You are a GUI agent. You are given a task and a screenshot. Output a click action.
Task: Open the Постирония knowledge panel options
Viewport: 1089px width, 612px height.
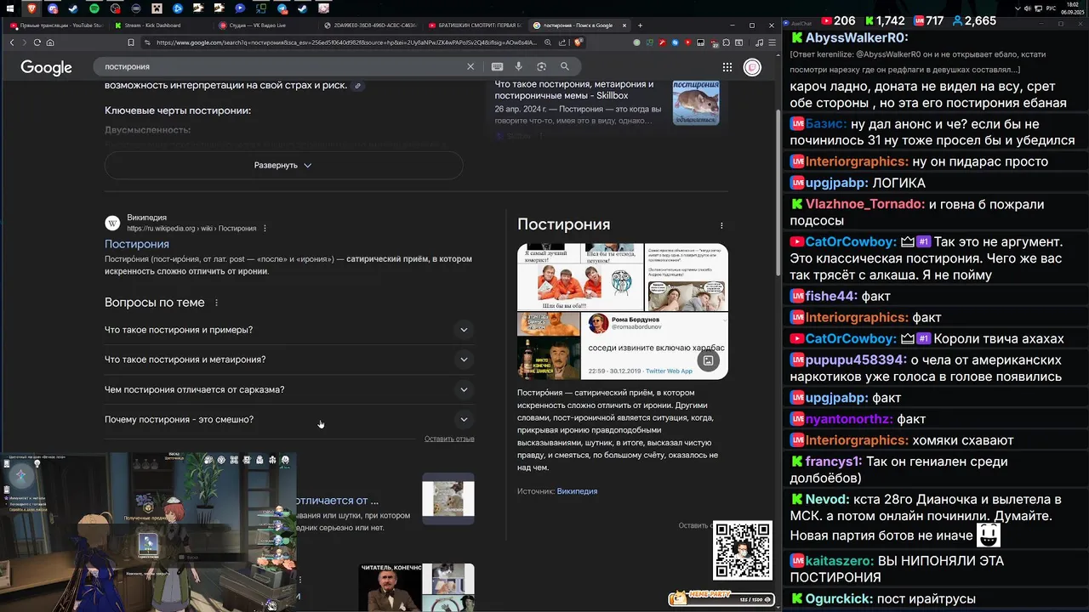721,225
